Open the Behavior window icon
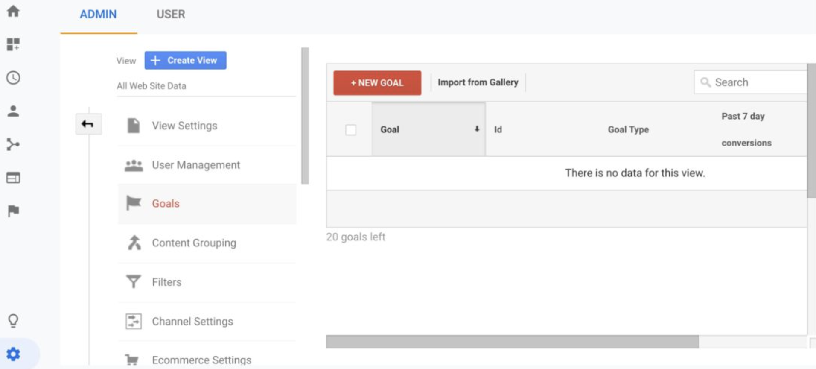Viewport: 816px width, 369px height. 13,178
